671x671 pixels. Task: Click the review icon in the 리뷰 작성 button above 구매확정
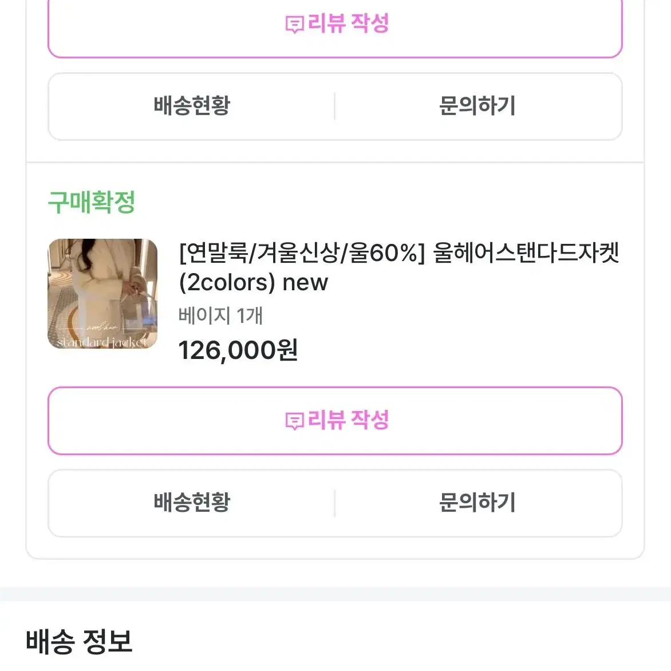point(294,25)
